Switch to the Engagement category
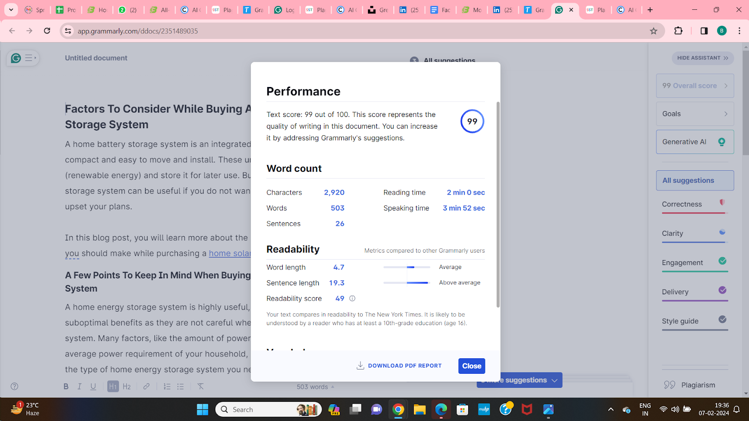749x421 pixels. pos(695,263)
